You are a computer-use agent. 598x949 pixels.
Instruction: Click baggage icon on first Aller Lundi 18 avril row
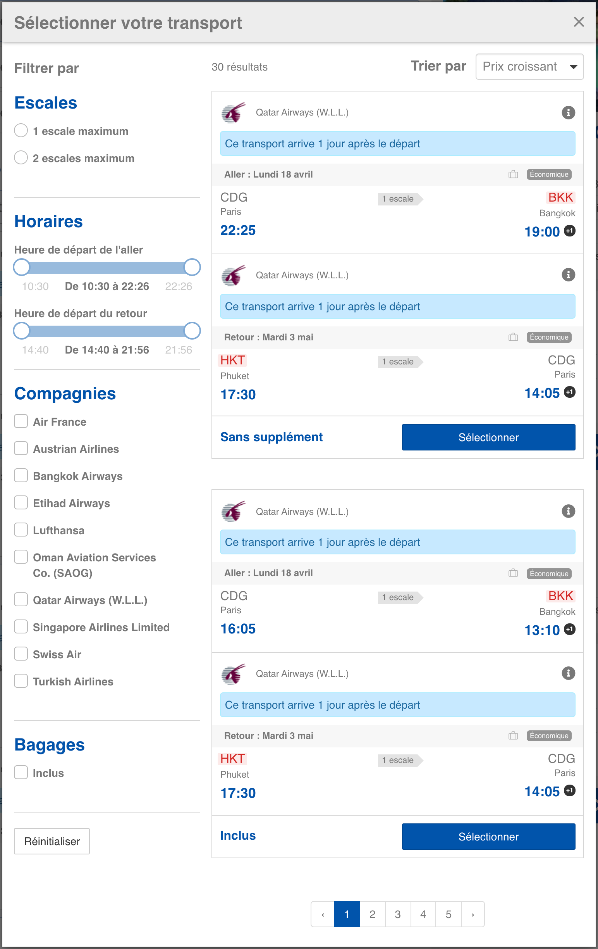coord(512,174)
